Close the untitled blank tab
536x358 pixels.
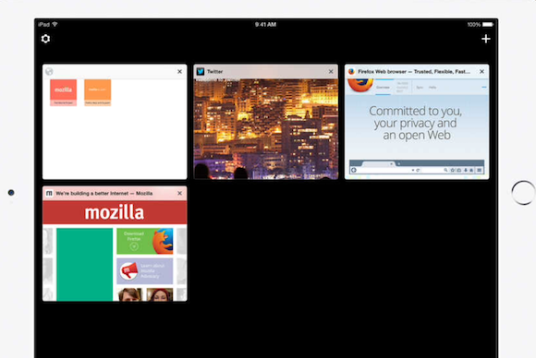tap(179, 71)
